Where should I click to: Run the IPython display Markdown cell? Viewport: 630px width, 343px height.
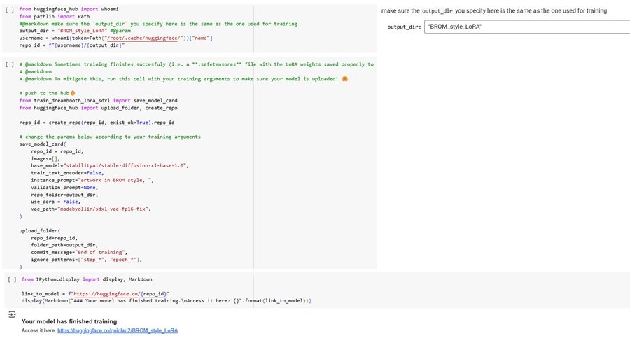pos(10,279)
